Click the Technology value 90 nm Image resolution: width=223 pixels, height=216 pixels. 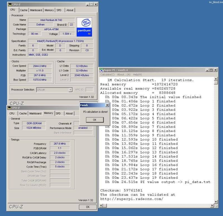point(35,34)
